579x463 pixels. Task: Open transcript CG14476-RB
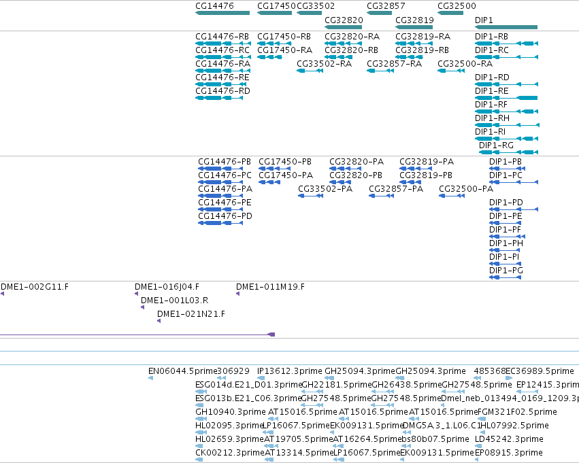(222, 37)
